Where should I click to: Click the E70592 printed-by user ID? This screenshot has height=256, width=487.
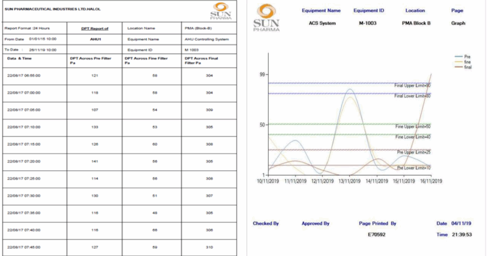[378, 235]
